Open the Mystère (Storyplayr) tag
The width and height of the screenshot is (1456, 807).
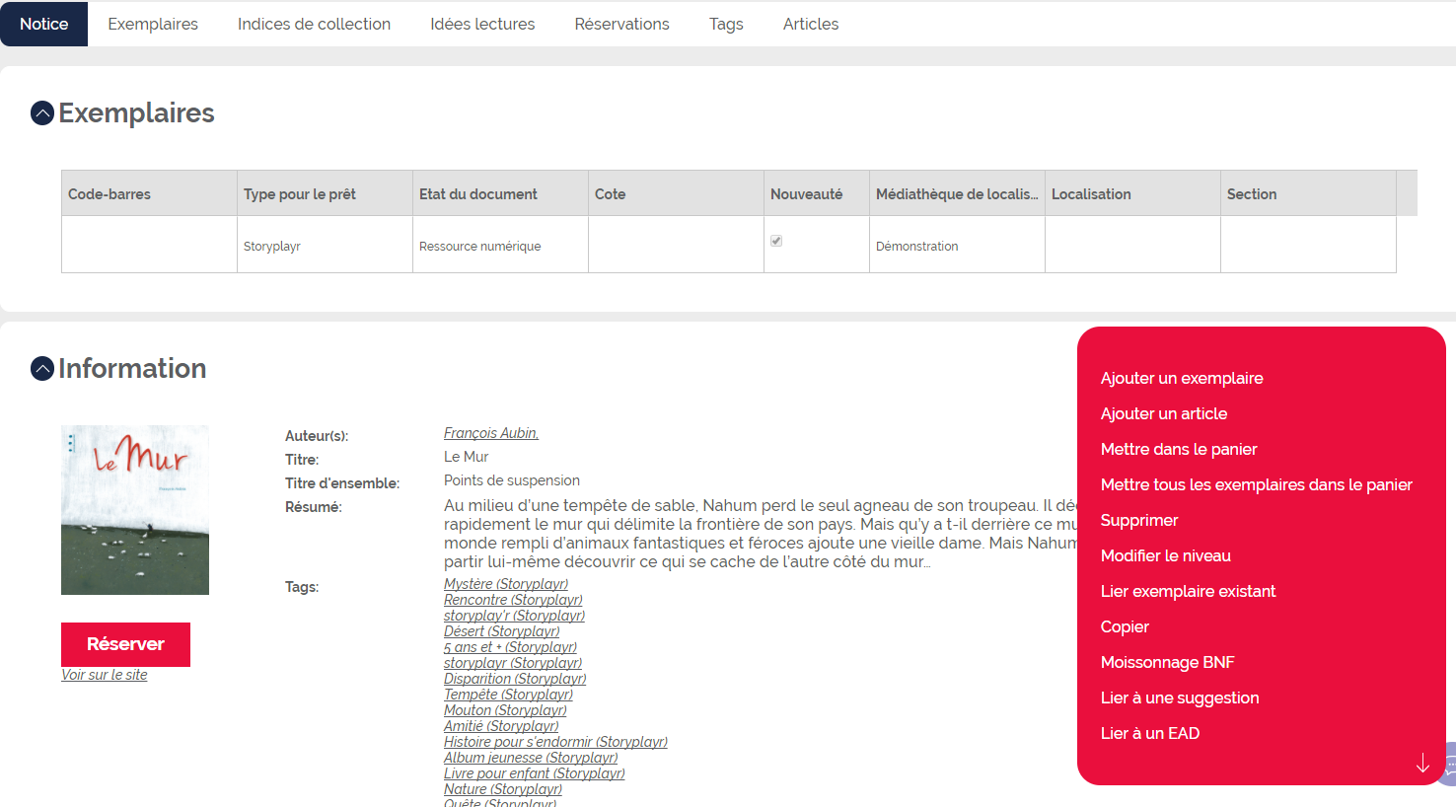click(506, 584)
